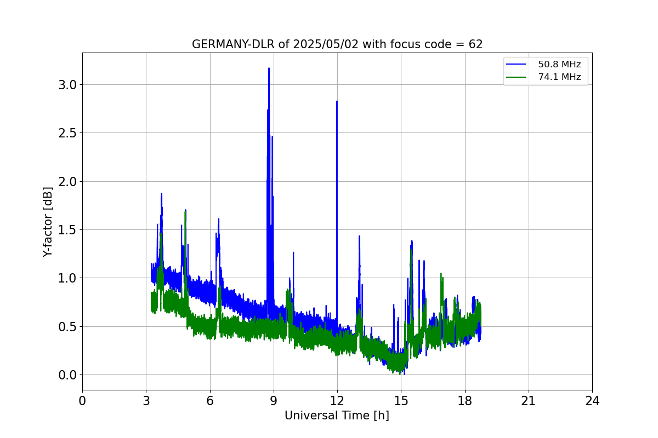Click the plot title "GERMANY-DLR of 2025/05/02 with focus code = 62"
Screen dimensions: 658x438
(337, 44)
